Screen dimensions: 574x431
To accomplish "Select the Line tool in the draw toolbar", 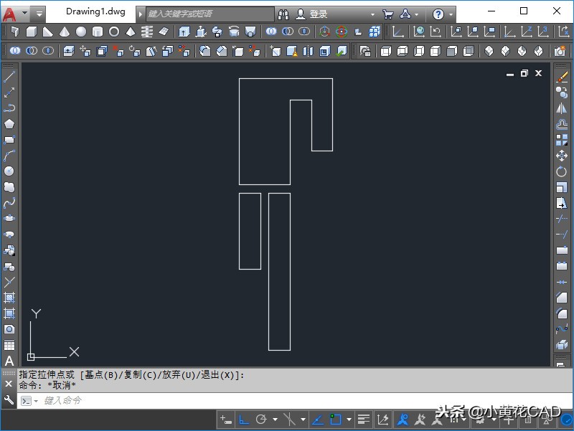I will point(9,77).
